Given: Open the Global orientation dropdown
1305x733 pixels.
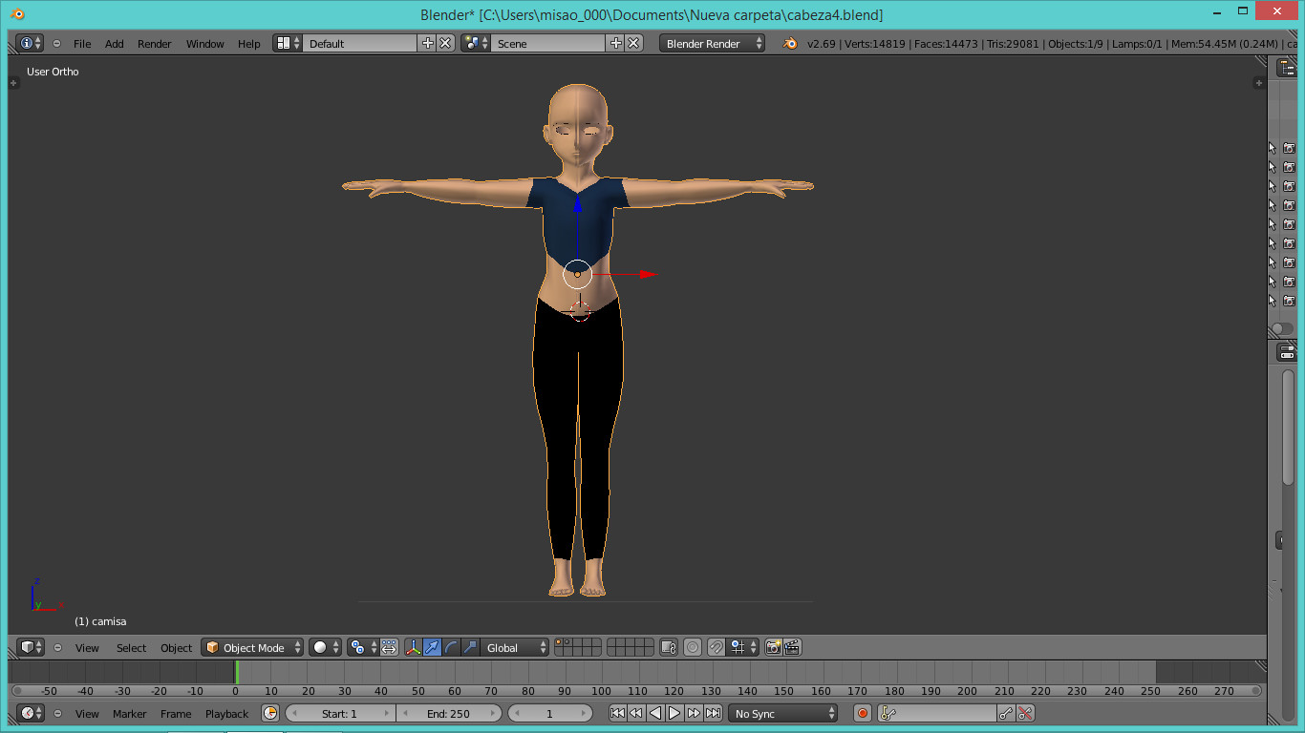Looking at the screenshot, I should click(516, 647).
